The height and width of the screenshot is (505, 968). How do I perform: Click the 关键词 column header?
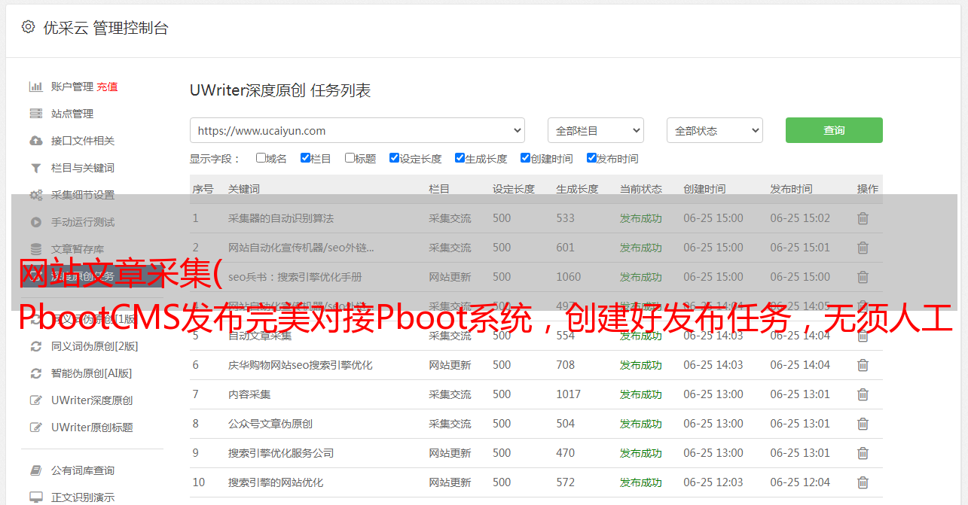[244, 189]
